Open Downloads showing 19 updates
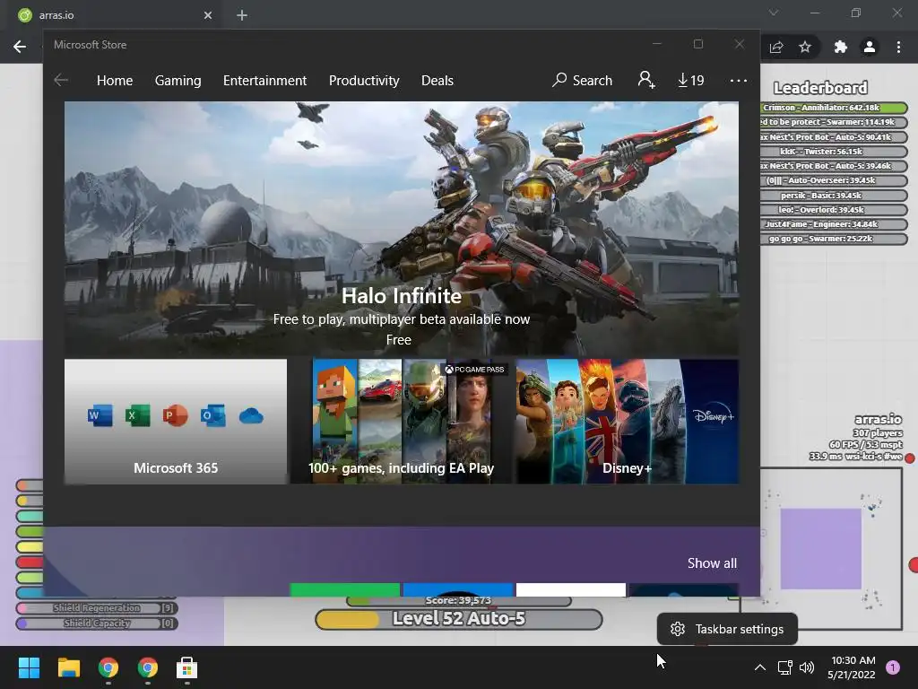Viewport: 918px width, 689px height. click(691, 80)
